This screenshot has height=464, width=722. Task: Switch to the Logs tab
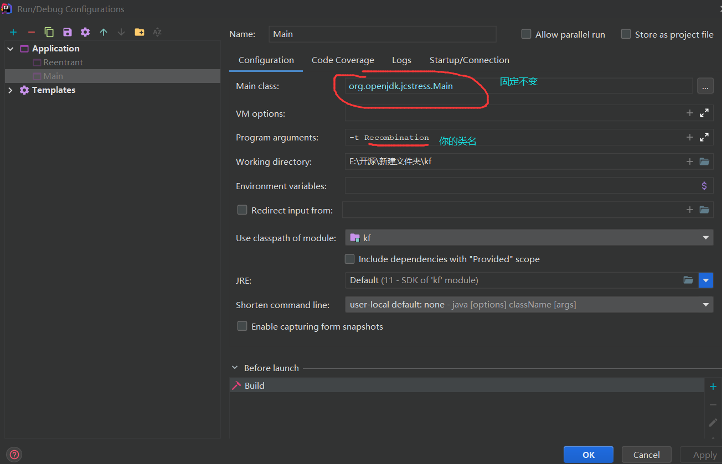click(401, 60)
